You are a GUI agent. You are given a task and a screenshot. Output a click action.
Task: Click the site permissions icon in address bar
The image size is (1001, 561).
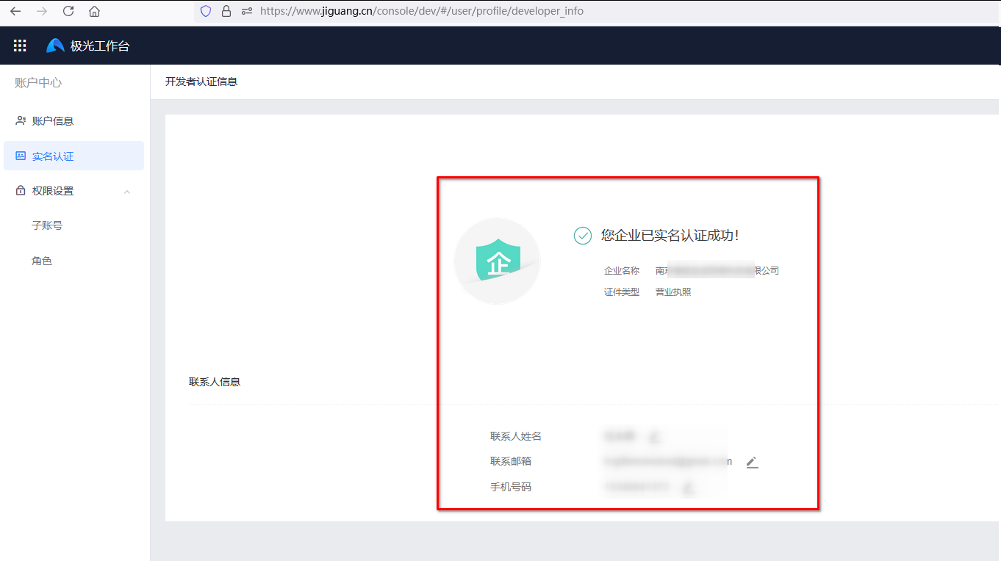[x=246, y=11]
